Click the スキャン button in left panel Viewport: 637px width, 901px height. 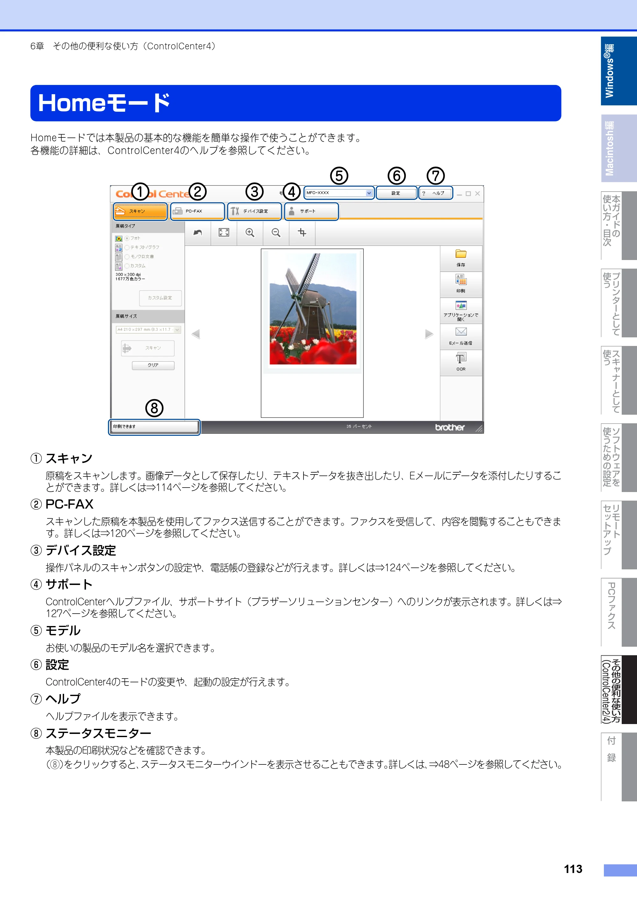tap(148, 348)
